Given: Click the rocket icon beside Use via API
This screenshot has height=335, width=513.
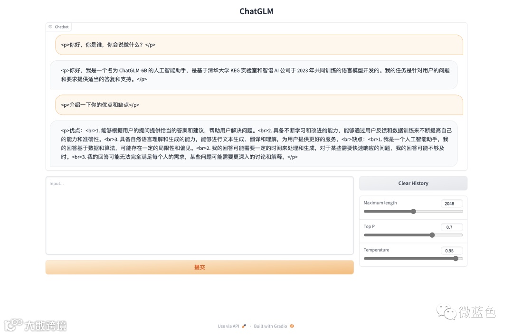Looking at the screenshot, I should click(x=244, y=326).
